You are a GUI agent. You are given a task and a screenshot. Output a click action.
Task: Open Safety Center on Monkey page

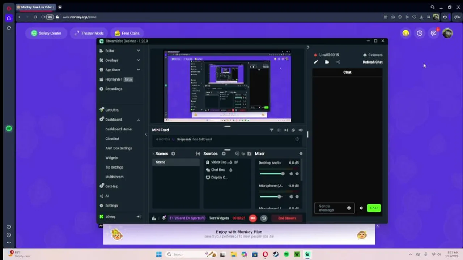click(x=46, y=33)
